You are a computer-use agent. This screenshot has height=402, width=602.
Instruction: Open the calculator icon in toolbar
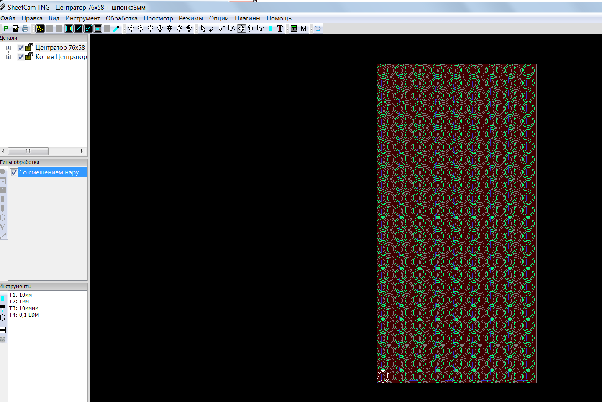tap(294, 28)
